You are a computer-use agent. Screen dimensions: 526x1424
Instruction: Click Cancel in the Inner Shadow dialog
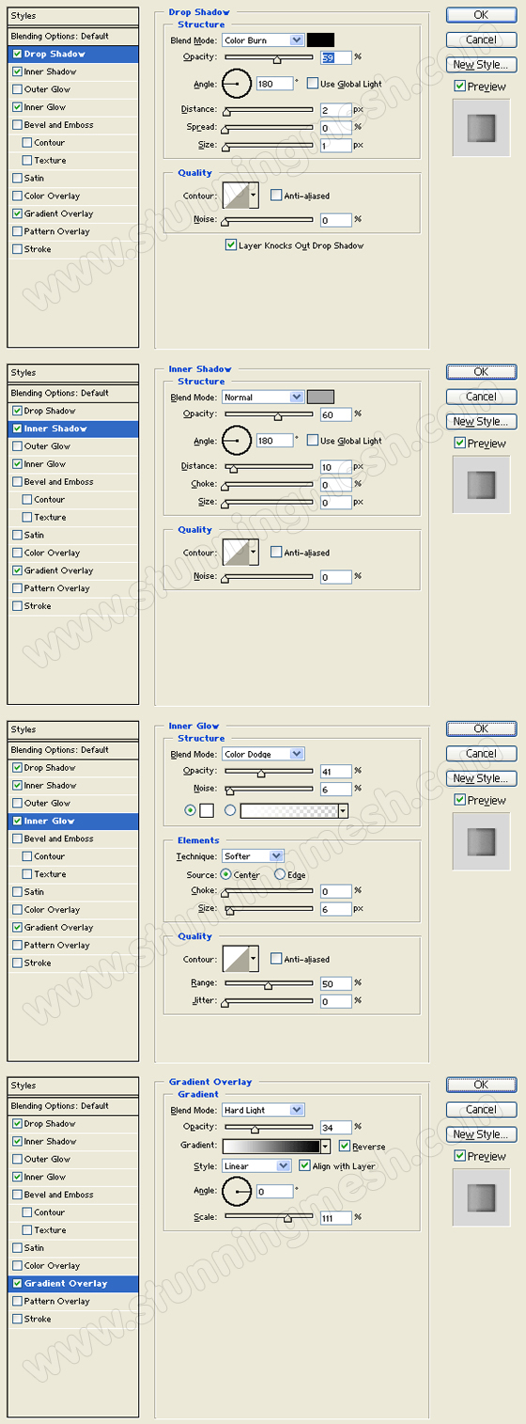click(x=481, y=397)
